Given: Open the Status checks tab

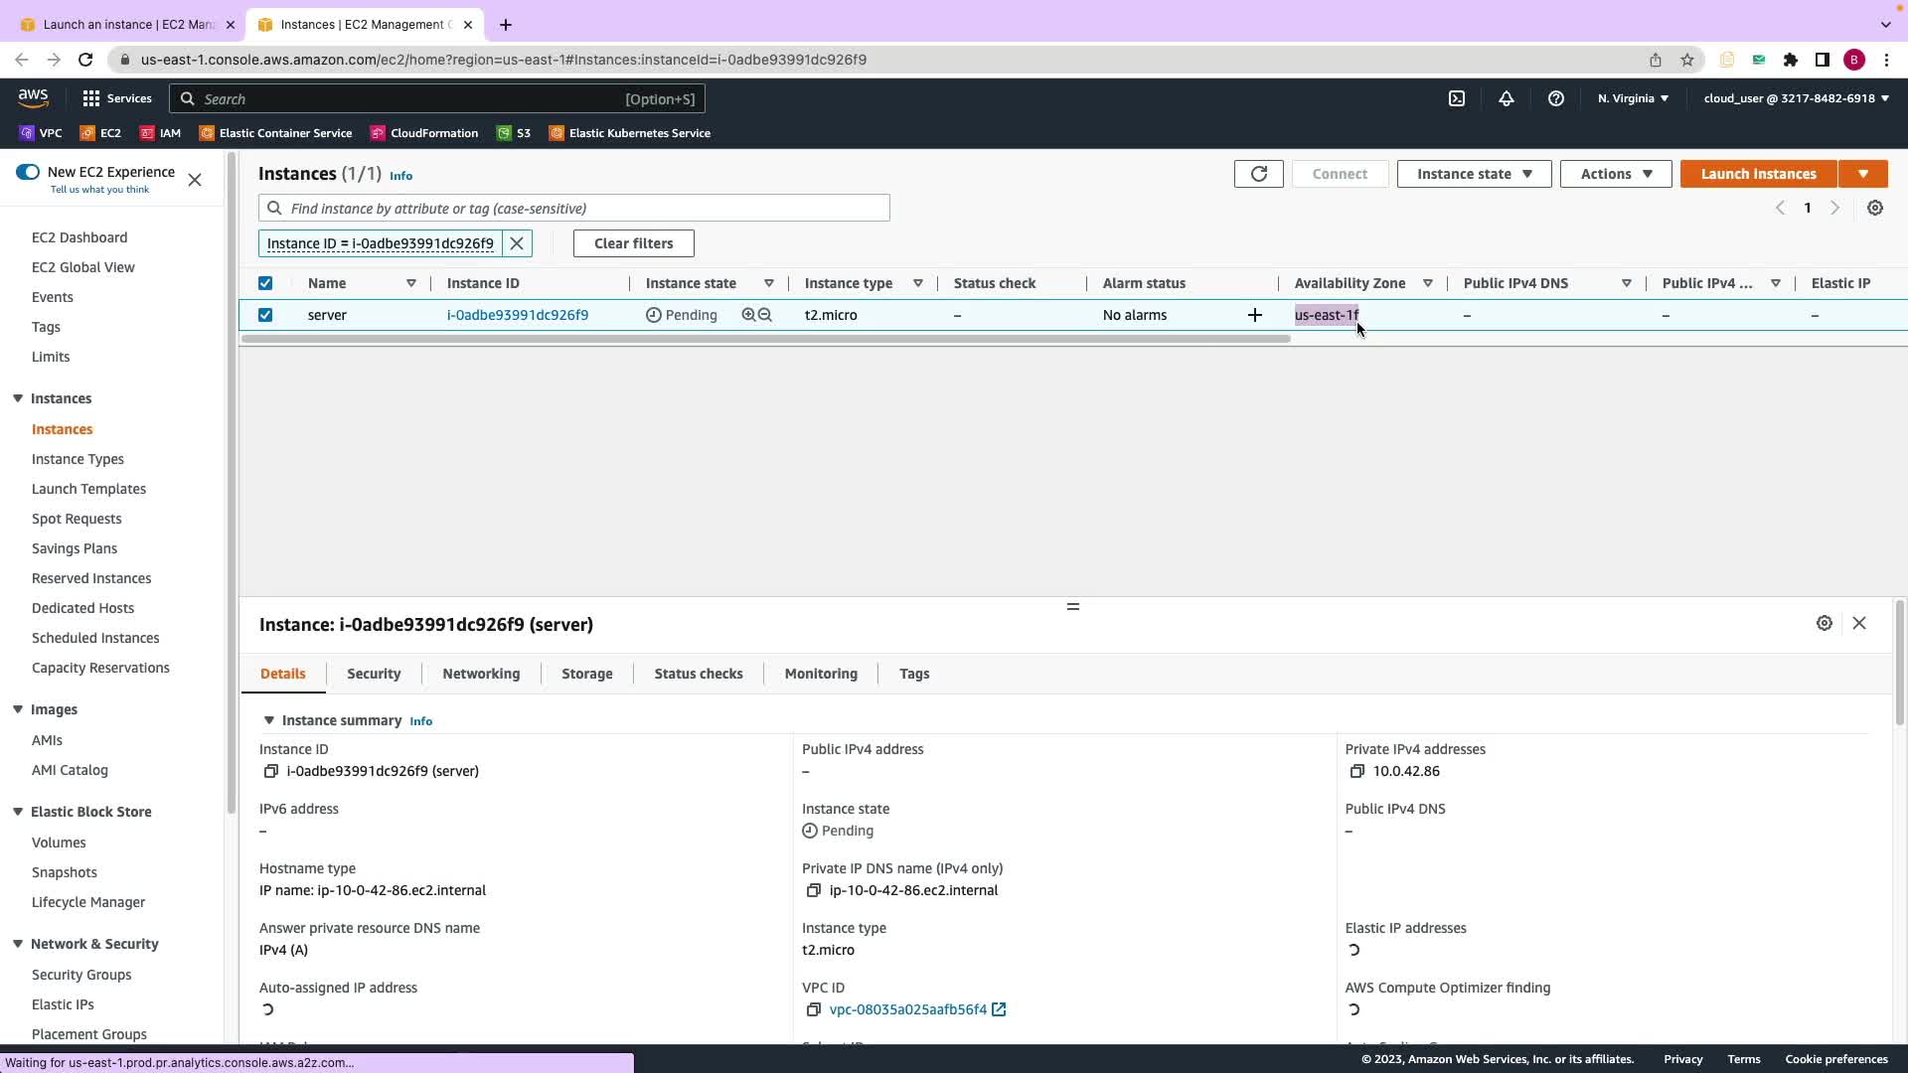Looking at the screenshot, I should click(x=698, y=674).
